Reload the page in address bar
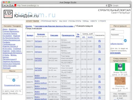Image resolution: width=133 pixels, height=100 pixels. click(106, 6)
